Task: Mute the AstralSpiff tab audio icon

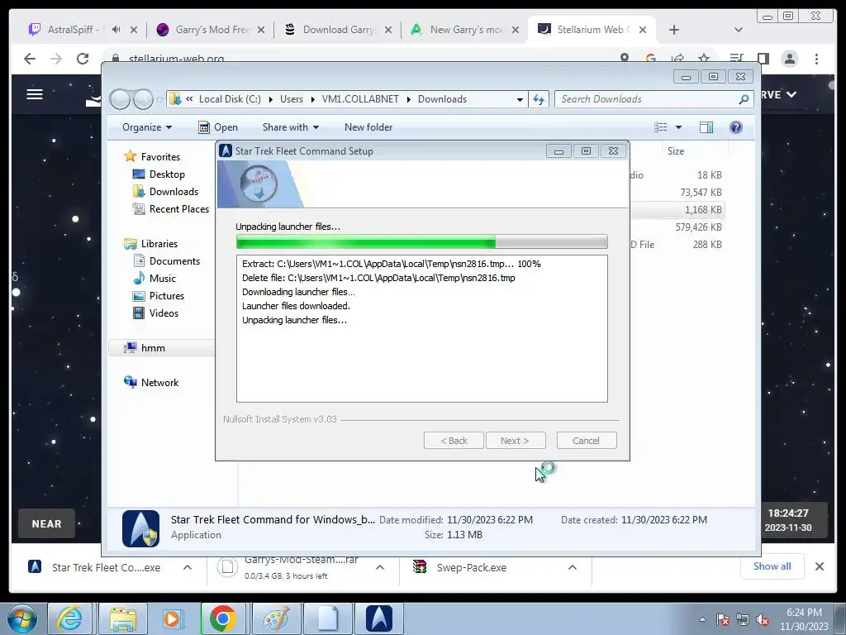Action: 116,30
